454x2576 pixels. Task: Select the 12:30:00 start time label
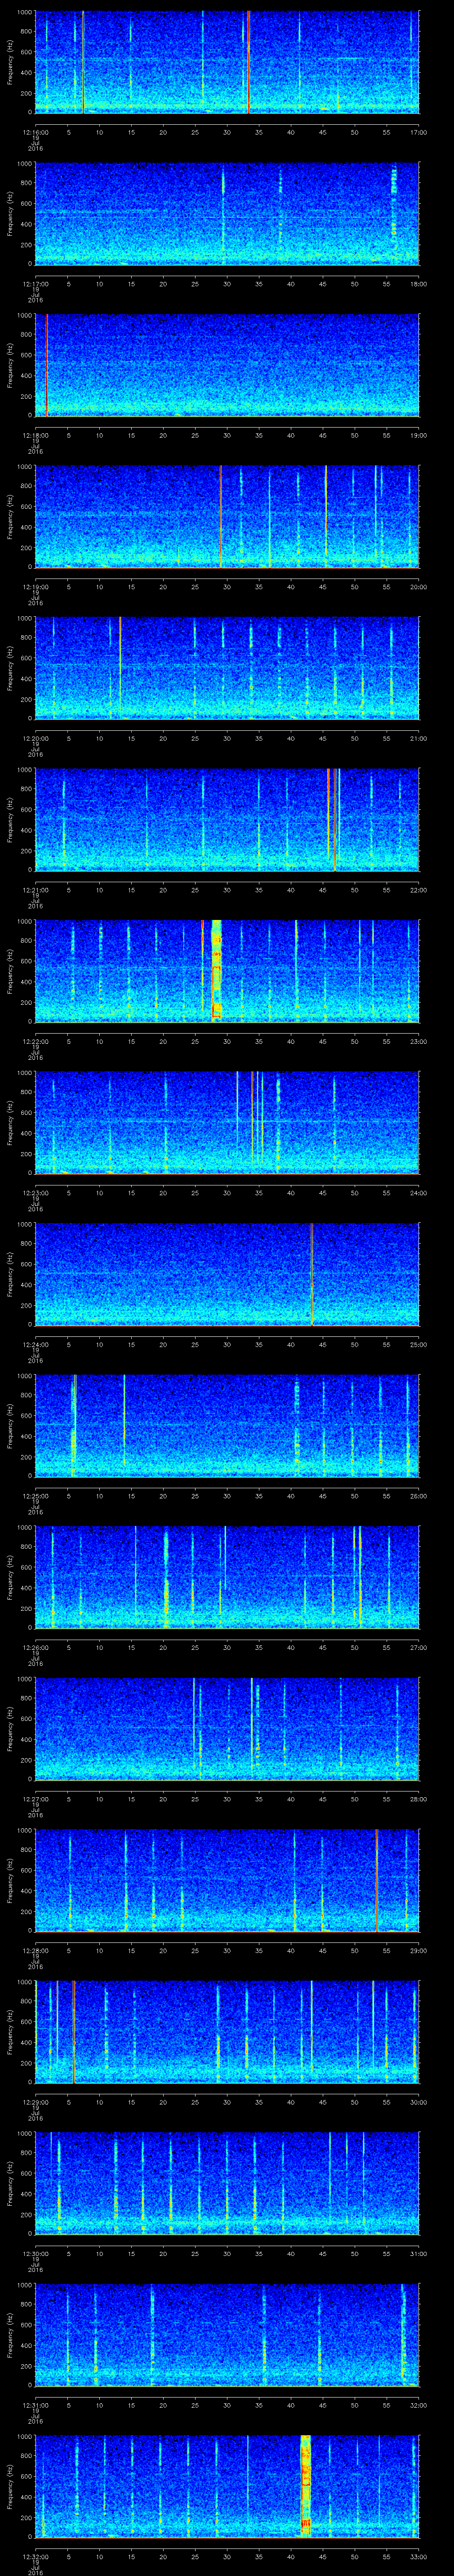pyautogui.click(x=36, y=2253)
